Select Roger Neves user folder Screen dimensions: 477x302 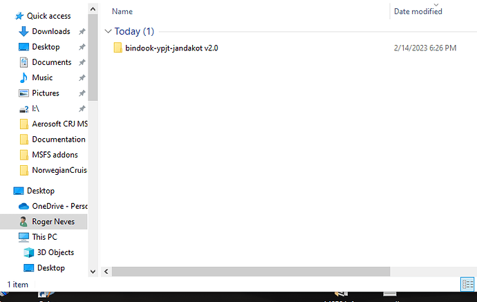(x=53, y=222)
